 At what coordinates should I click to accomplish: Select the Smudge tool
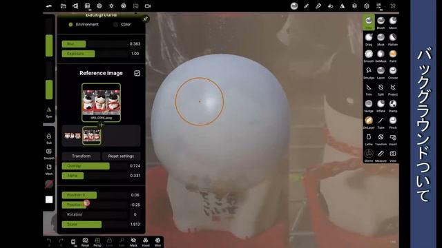pyautogui.click(x=369, y=72)
